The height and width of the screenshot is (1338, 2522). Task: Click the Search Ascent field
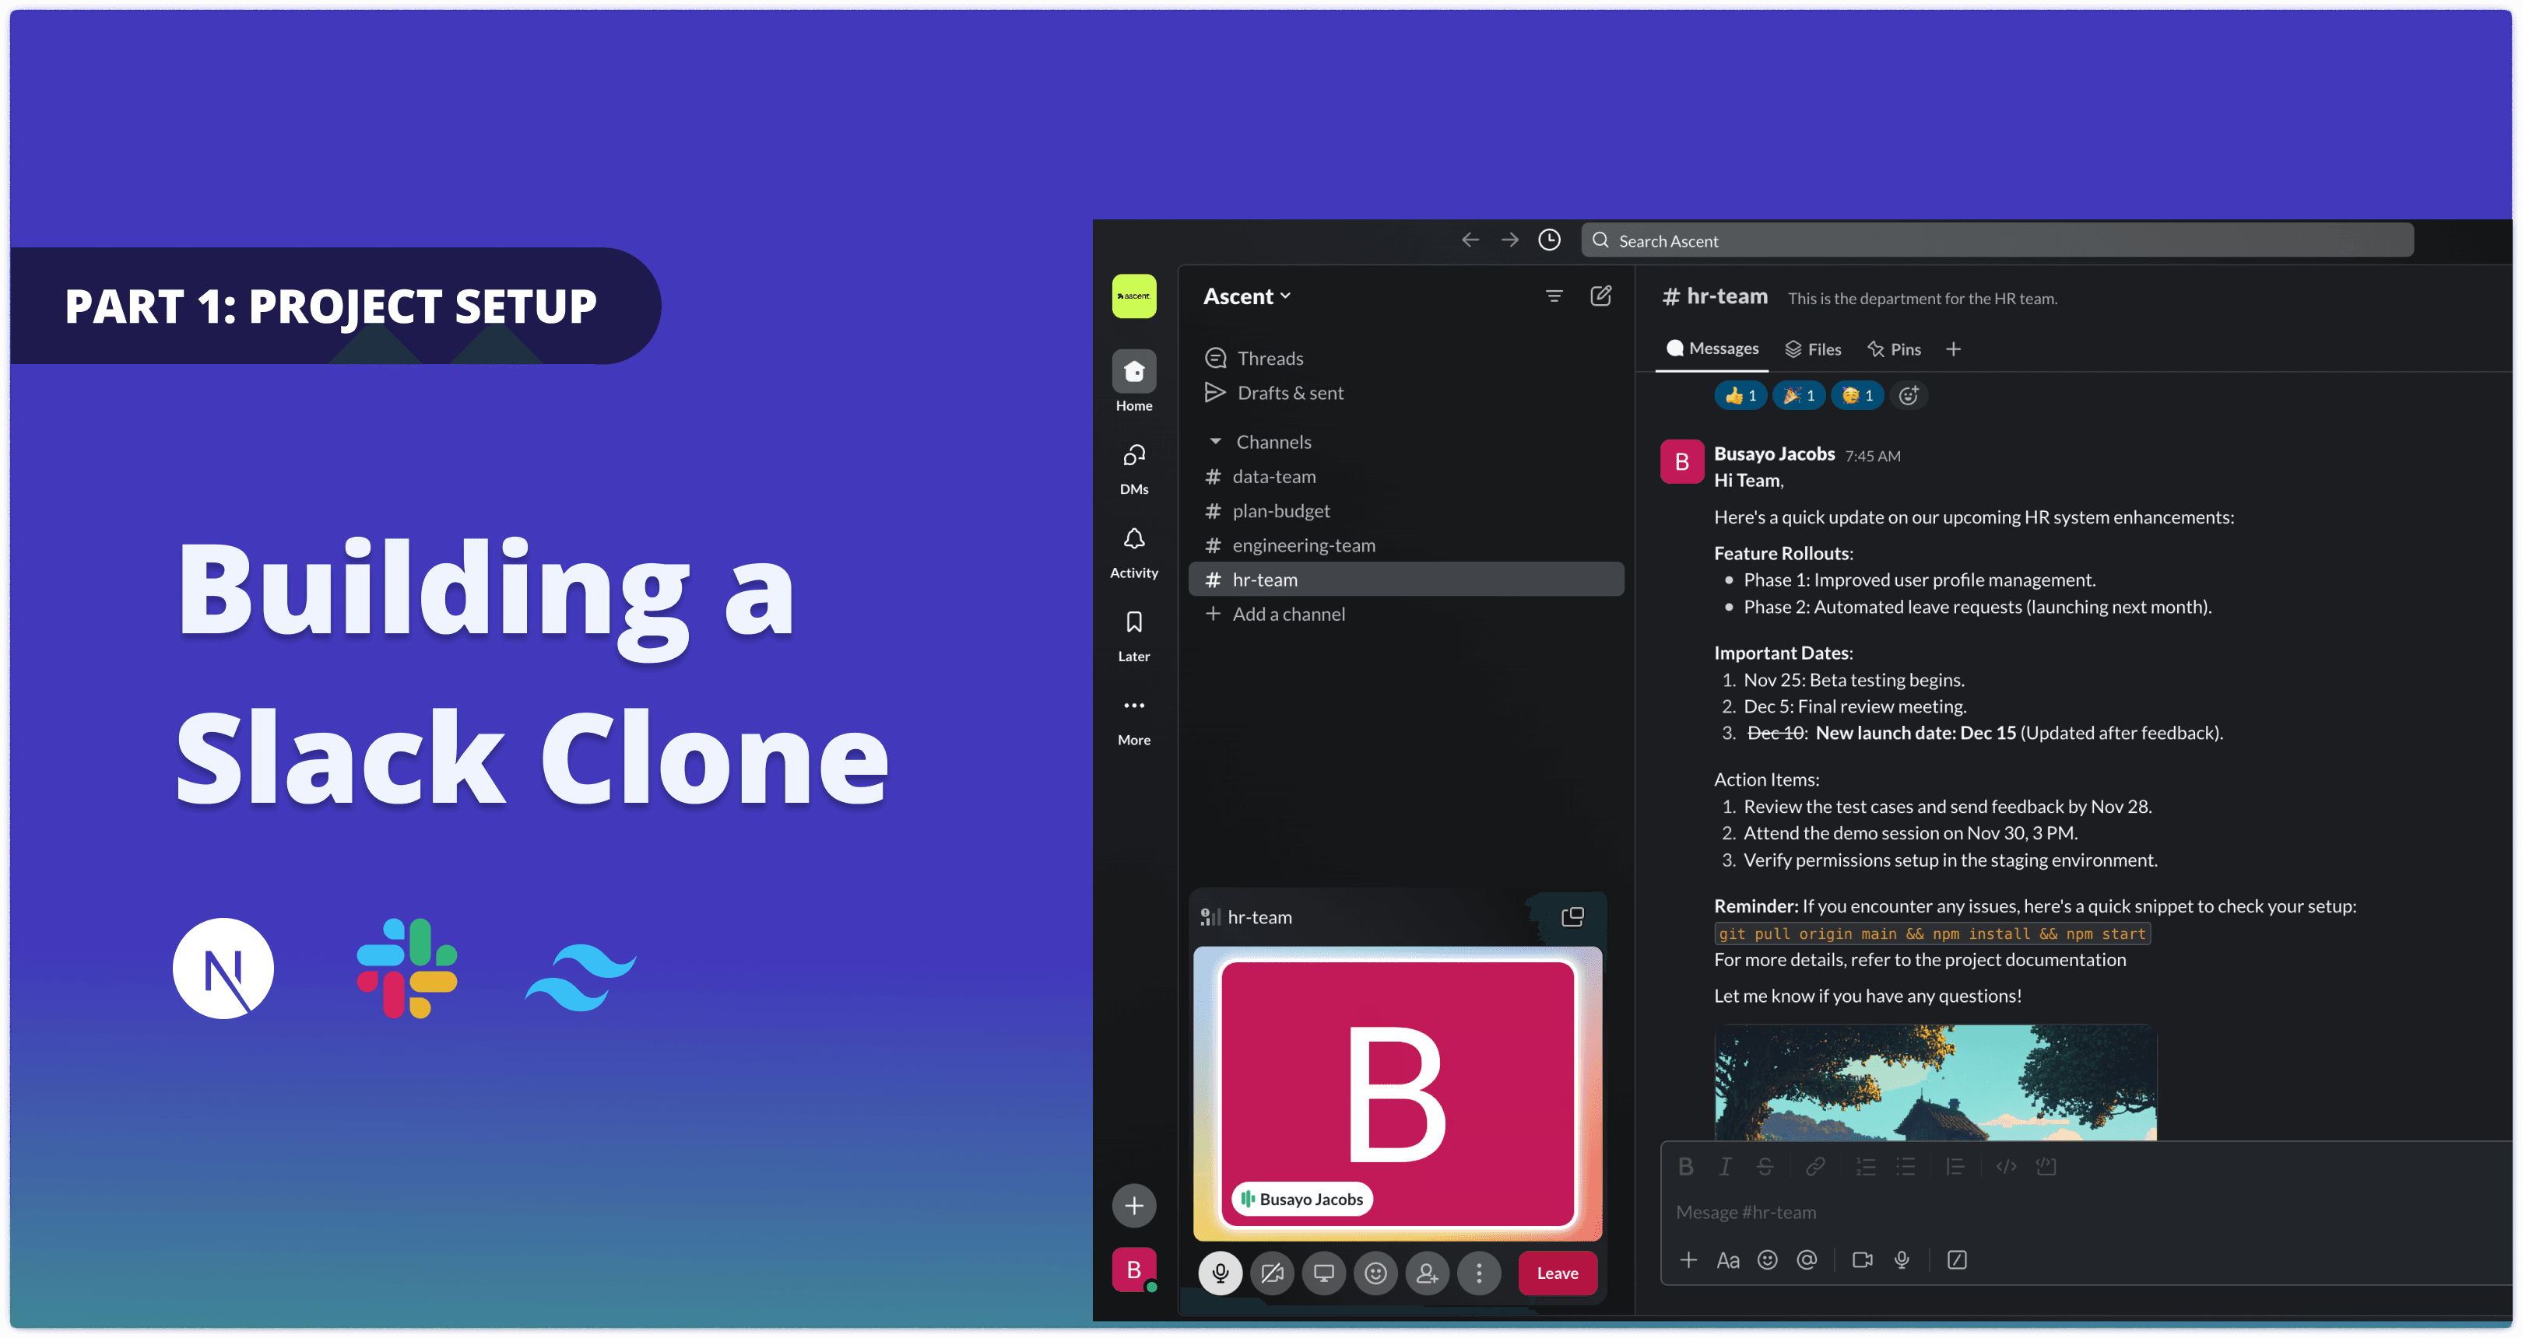pyautogui.click(x=1997, y=240)
